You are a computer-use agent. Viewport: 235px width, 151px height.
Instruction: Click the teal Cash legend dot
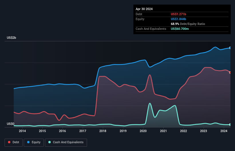tap(50, 142)
